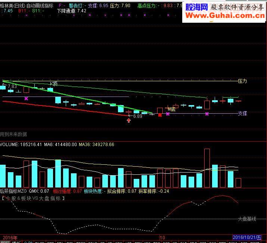Click the VOLUME: 185216.41 readout
Image resolution: width=267 pixels, height=243 pixels.
[21, 145]
